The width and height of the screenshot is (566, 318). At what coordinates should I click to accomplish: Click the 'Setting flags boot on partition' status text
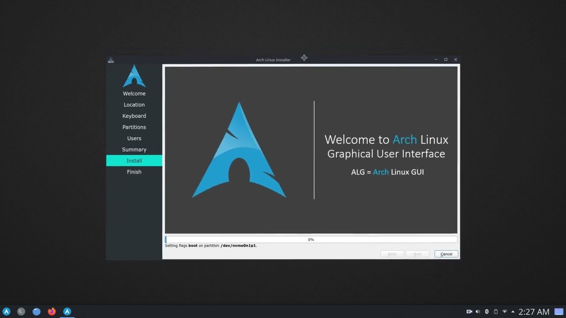tap(211, 246)
